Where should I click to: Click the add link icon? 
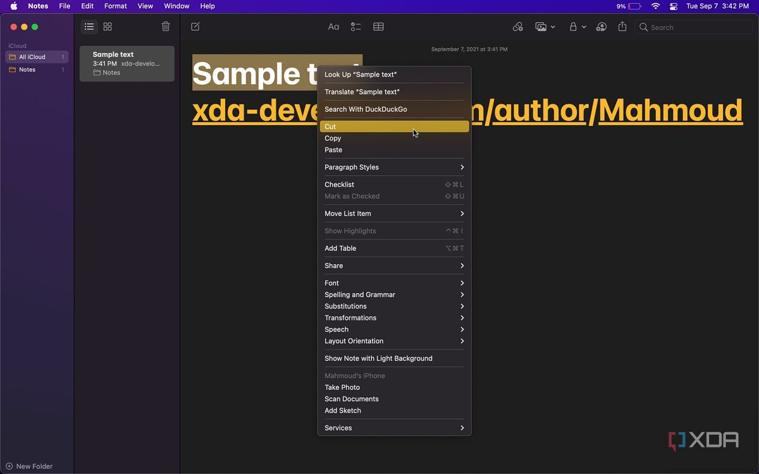coord(517,27)
